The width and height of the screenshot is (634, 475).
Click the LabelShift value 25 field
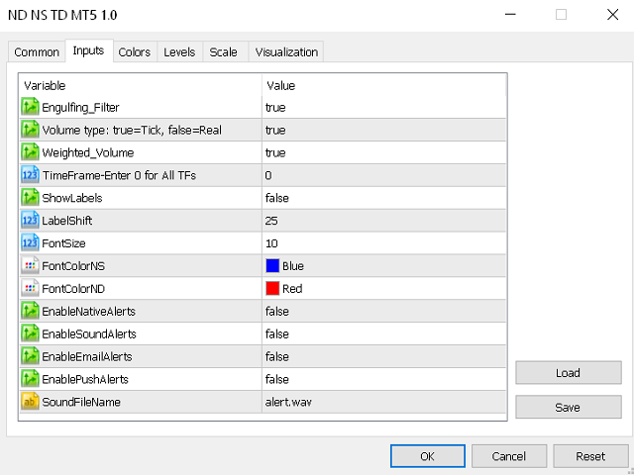point(383,221)
